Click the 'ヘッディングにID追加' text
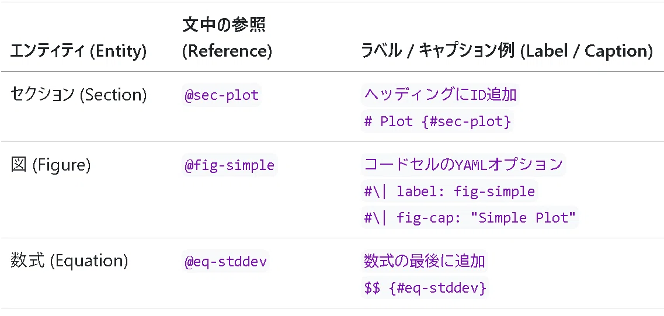 (440, 95)
